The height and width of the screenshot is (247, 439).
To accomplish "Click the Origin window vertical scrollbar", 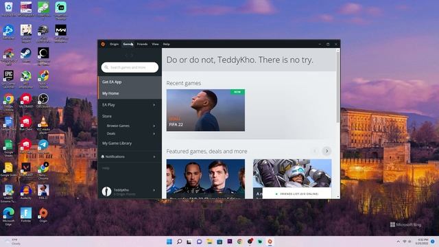I will (338, 87).
